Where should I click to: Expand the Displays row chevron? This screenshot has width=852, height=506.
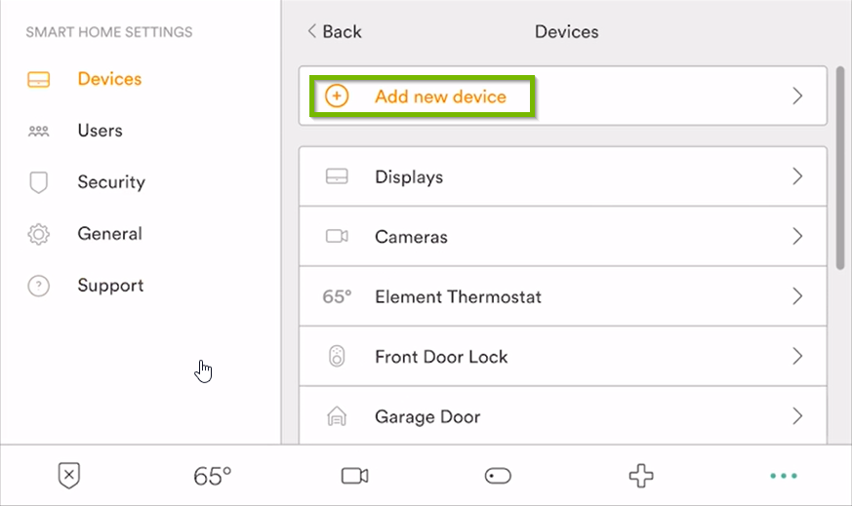[x=797, y=176]
